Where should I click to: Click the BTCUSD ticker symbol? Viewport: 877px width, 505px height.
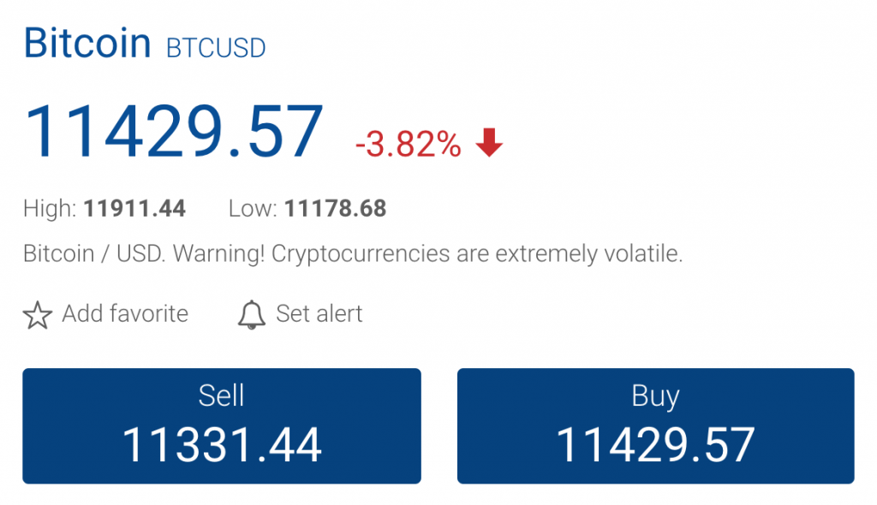tap(216, 48)
